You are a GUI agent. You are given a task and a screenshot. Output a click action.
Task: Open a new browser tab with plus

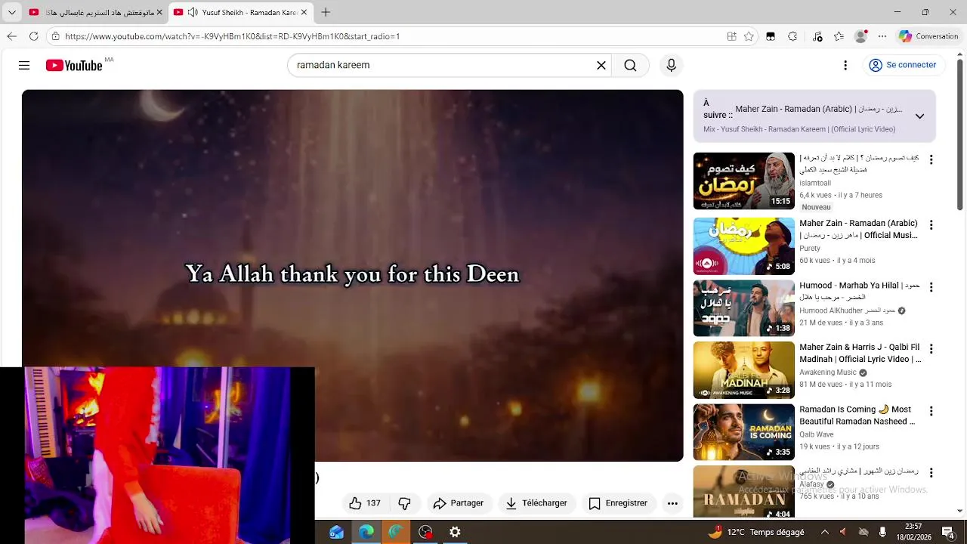coord(326,12)
